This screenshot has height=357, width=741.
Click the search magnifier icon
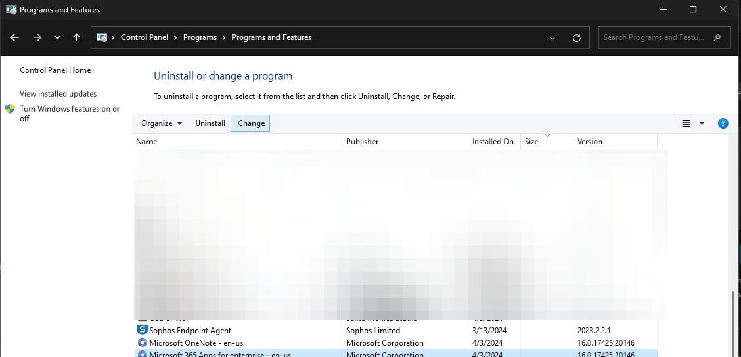point(717,37)
